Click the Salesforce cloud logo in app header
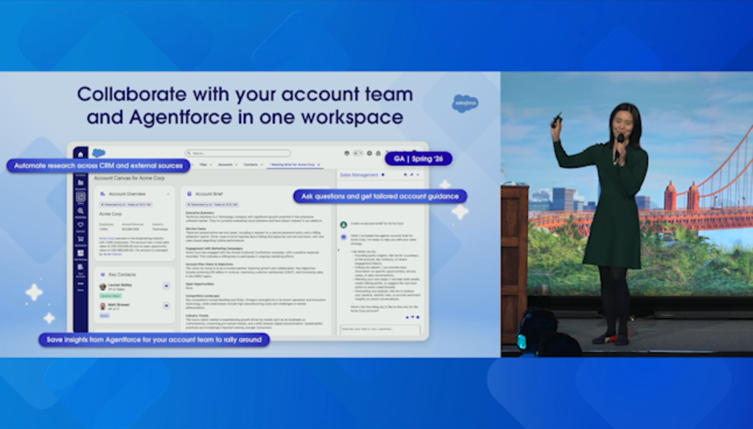The image size is (753, 429). click(99, 153)
